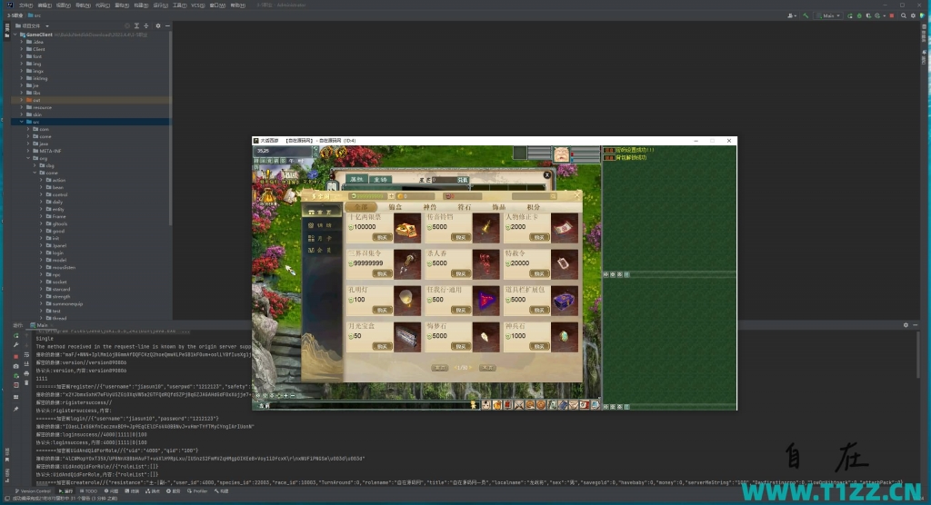
Task: Open the Main run configuration dropdown
Action: 829,15
